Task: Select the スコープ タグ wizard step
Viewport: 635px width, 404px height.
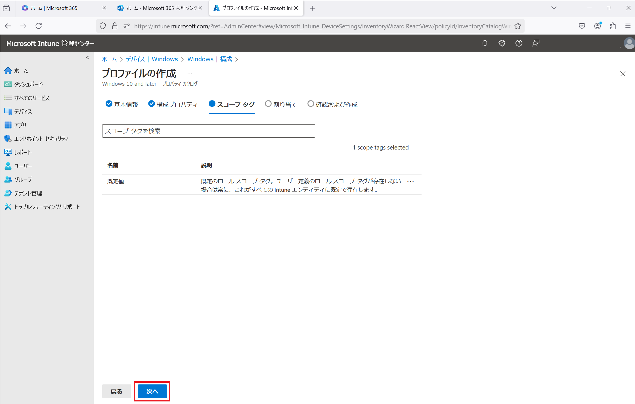Action: coord(231,104)
